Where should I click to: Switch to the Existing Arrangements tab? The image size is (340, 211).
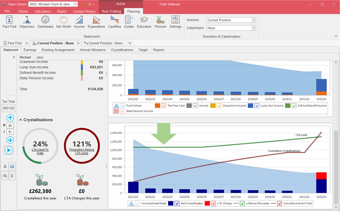pos(58,50)
